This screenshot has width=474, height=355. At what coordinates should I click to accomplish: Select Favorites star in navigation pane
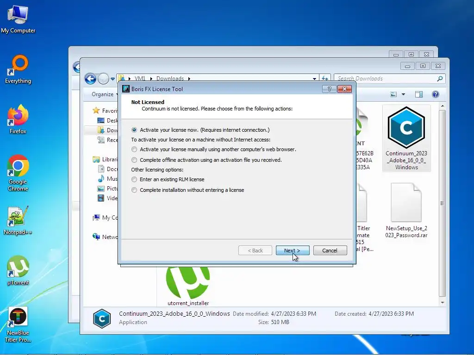click(x=96, y=110)
